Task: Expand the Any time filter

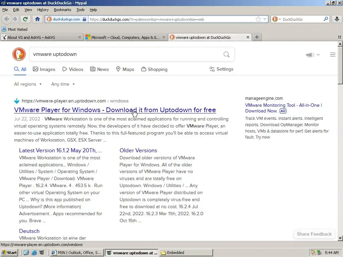Action: (x=63, y=84)
